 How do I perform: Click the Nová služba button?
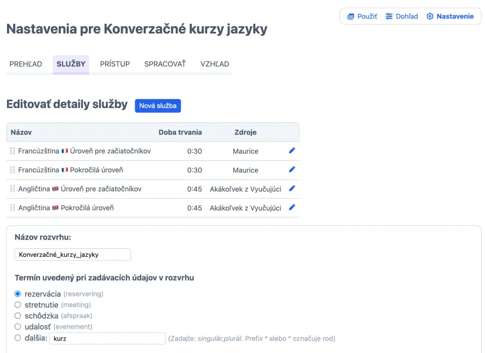[x=157, y=106]
